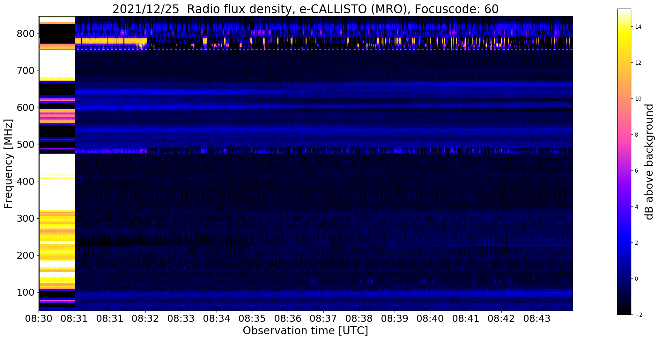The height and width of the screenshot is (340, 659).
Task: Click the 08:35 time tick label
Action: click(x=252, y=318)
